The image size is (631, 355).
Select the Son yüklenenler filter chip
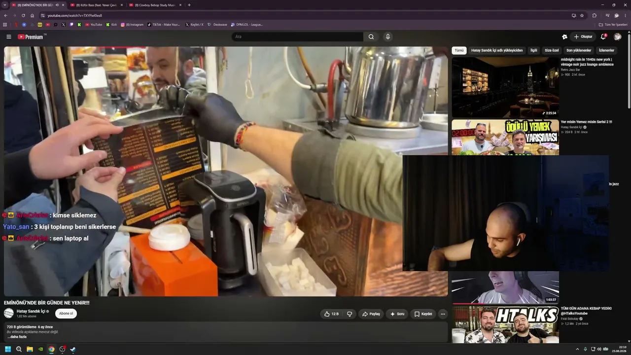tap(579, 50)
